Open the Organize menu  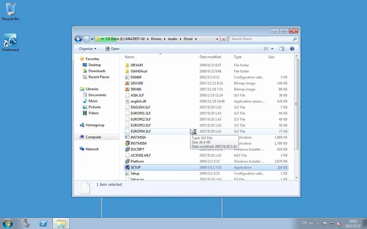coord(88,49)
